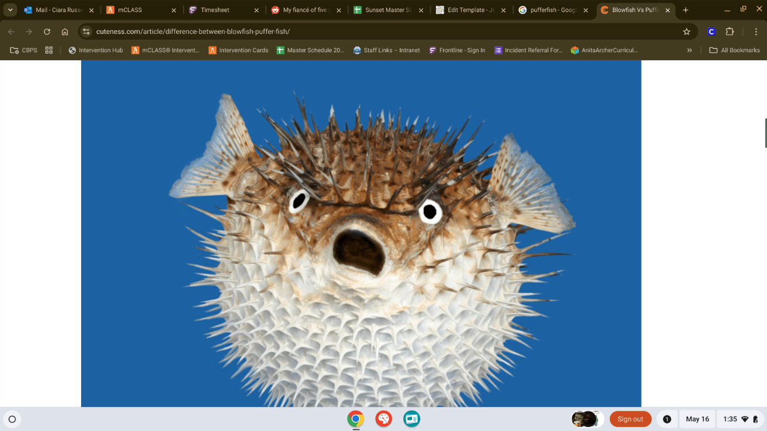Reload the cuteness.com page
The image size is (767, 431).
point(47,32)
